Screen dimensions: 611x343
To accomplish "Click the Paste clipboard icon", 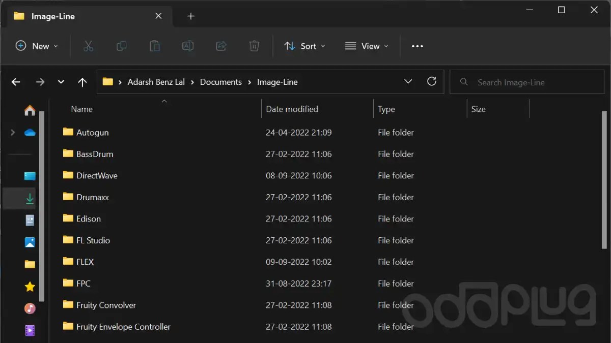I will (x=155, y=46).
